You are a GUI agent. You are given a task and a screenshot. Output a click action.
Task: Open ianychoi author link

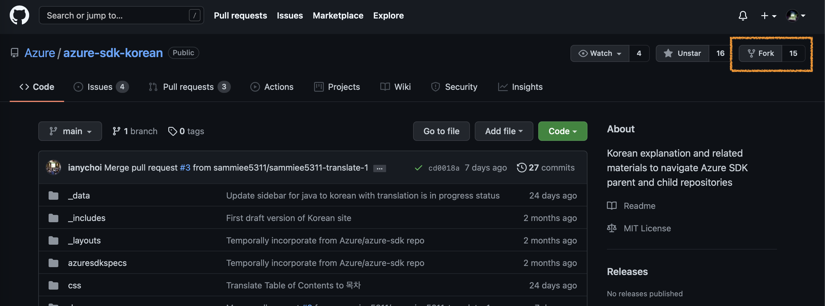(85, 167)
